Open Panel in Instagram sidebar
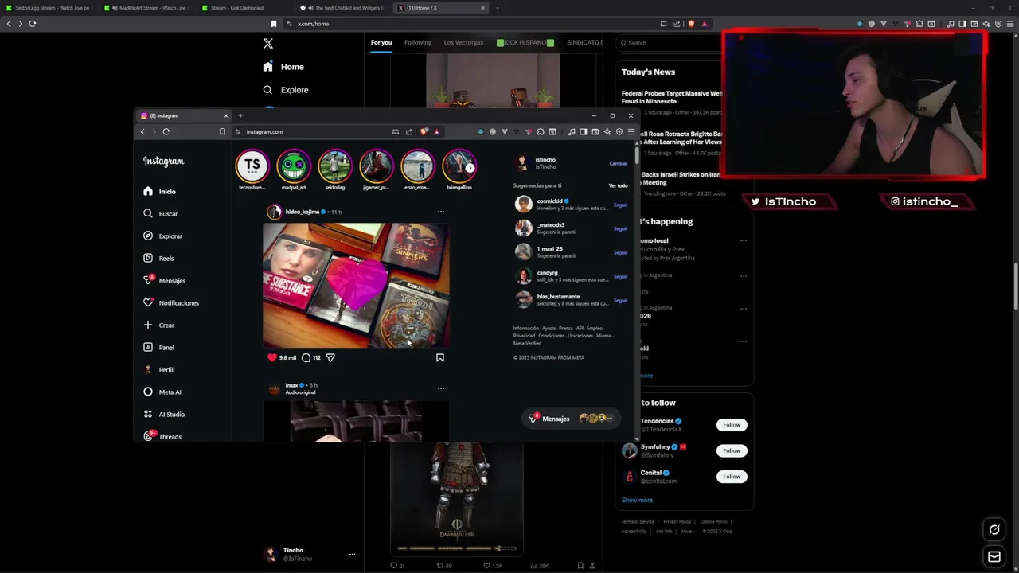Screen dimensions: 1019x573 point(158,348)
